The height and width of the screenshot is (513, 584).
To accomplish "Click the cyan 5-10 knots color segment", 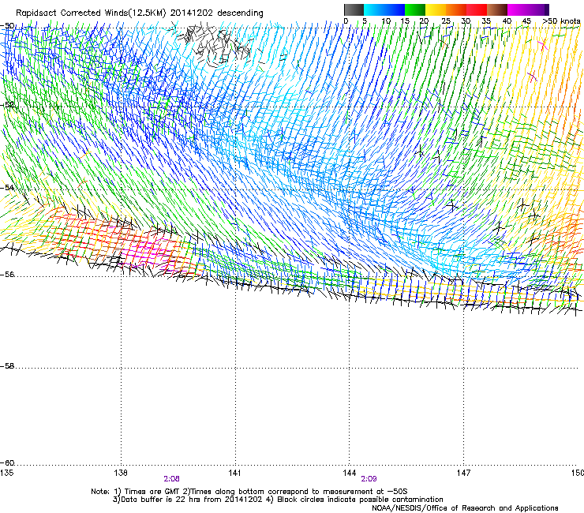I will point(374,9).
